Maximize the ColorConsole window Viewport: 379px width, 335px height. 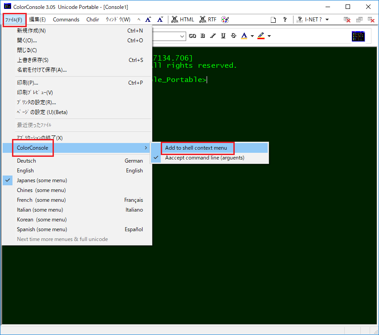point(347,7)
